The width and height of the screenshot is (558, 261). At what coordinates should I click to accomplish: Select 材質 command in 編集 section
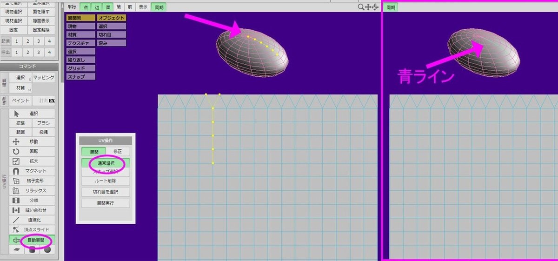(x=20, y=87)
